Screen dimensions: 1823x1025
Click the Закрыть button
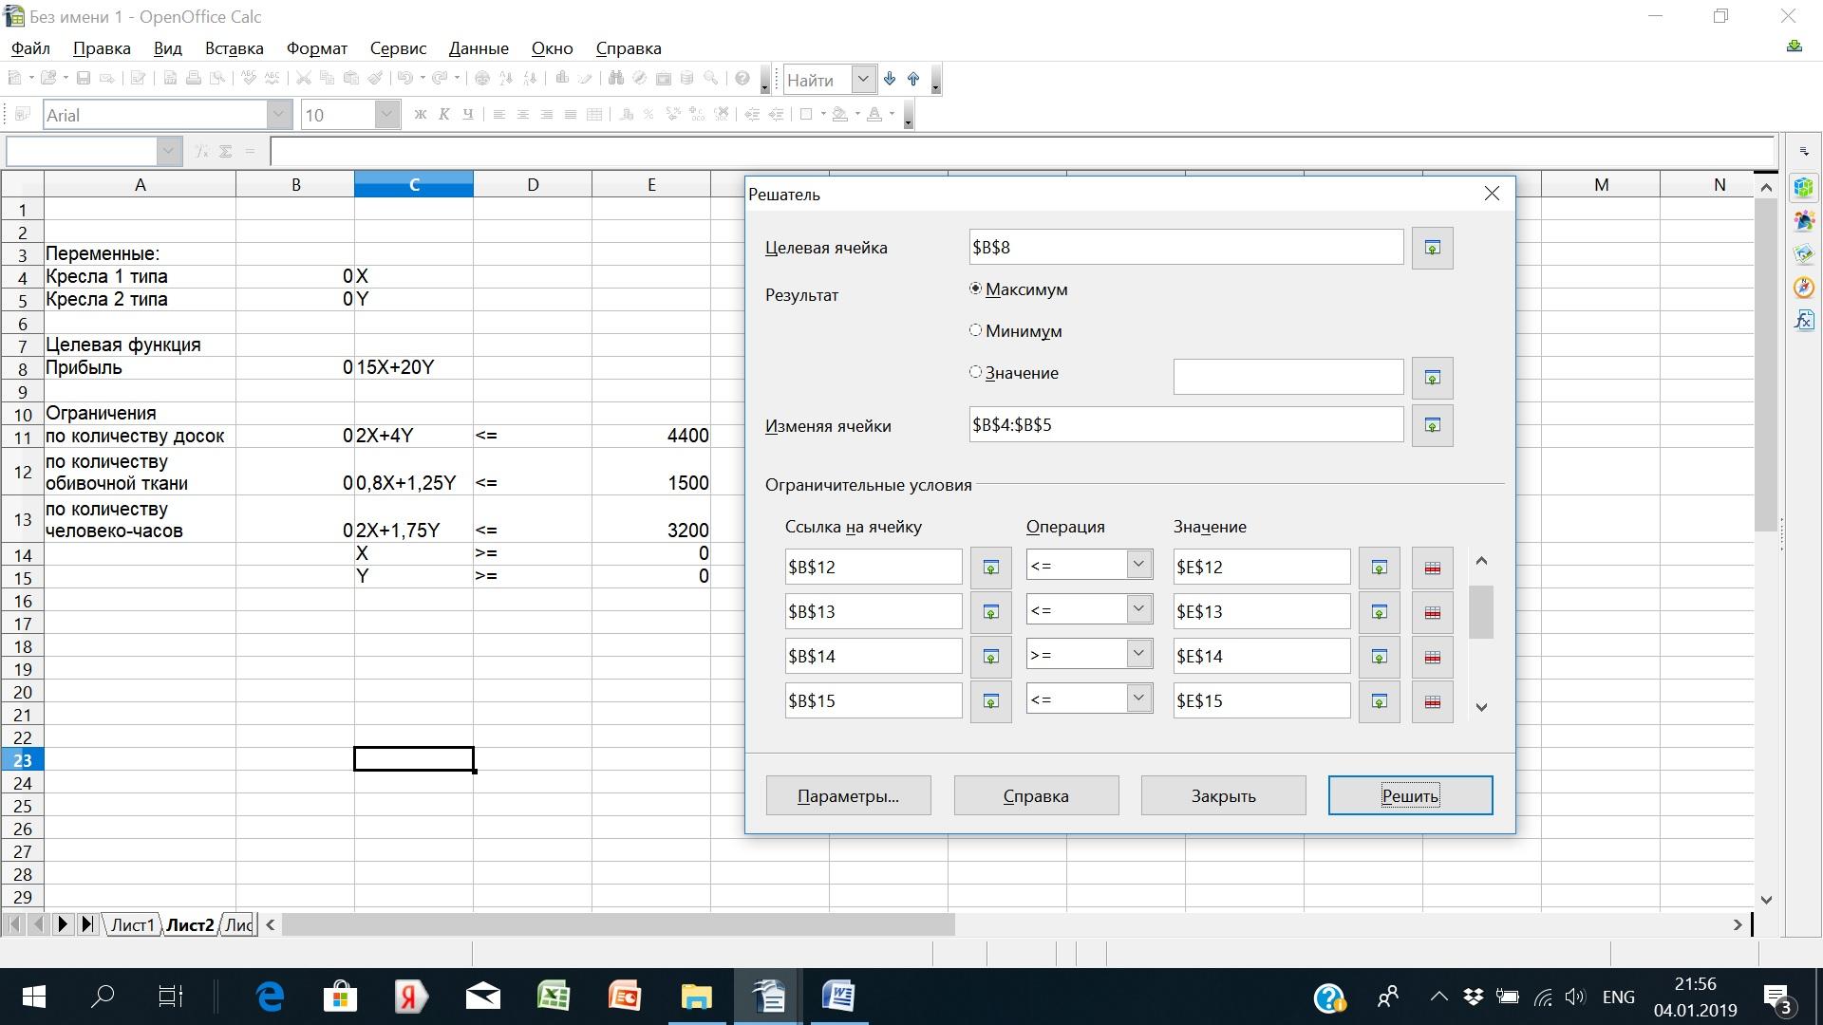click(1223, 795)
